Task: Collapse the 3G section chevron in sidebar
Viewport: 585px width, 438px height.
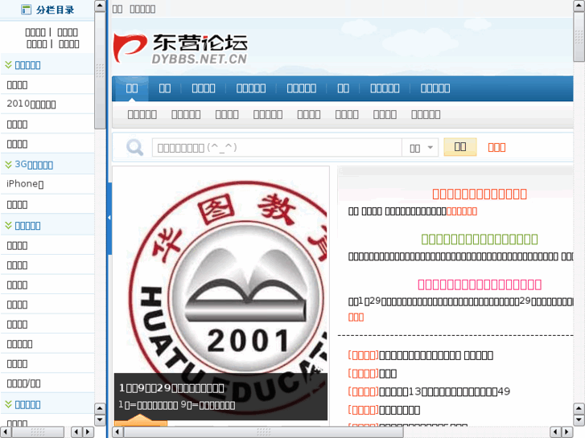Action: pos(8,165)
